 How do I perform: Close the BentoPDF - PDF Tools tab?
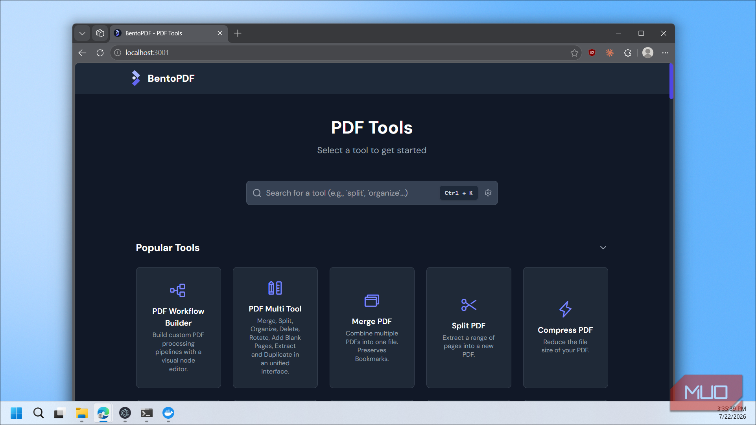click(220, 33)
